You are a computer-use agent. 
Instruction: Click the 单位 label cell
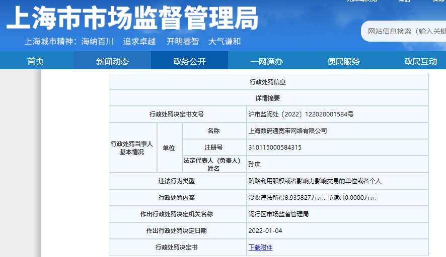click(x=170, y=148)
